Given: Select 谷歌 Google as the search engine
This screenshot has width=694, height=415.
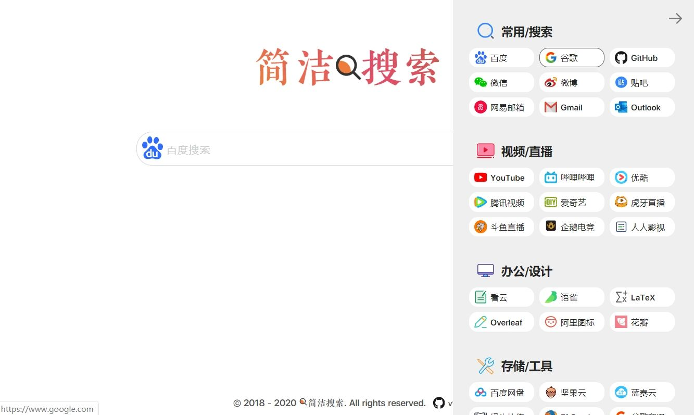Looking at the screenshot, I should click(x=571, y=57).
